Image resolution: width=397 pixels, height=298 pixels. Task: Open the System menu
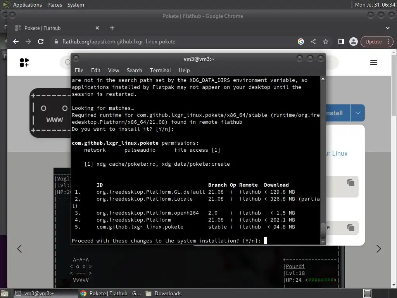pyautogui.click(x=76, y=5)
